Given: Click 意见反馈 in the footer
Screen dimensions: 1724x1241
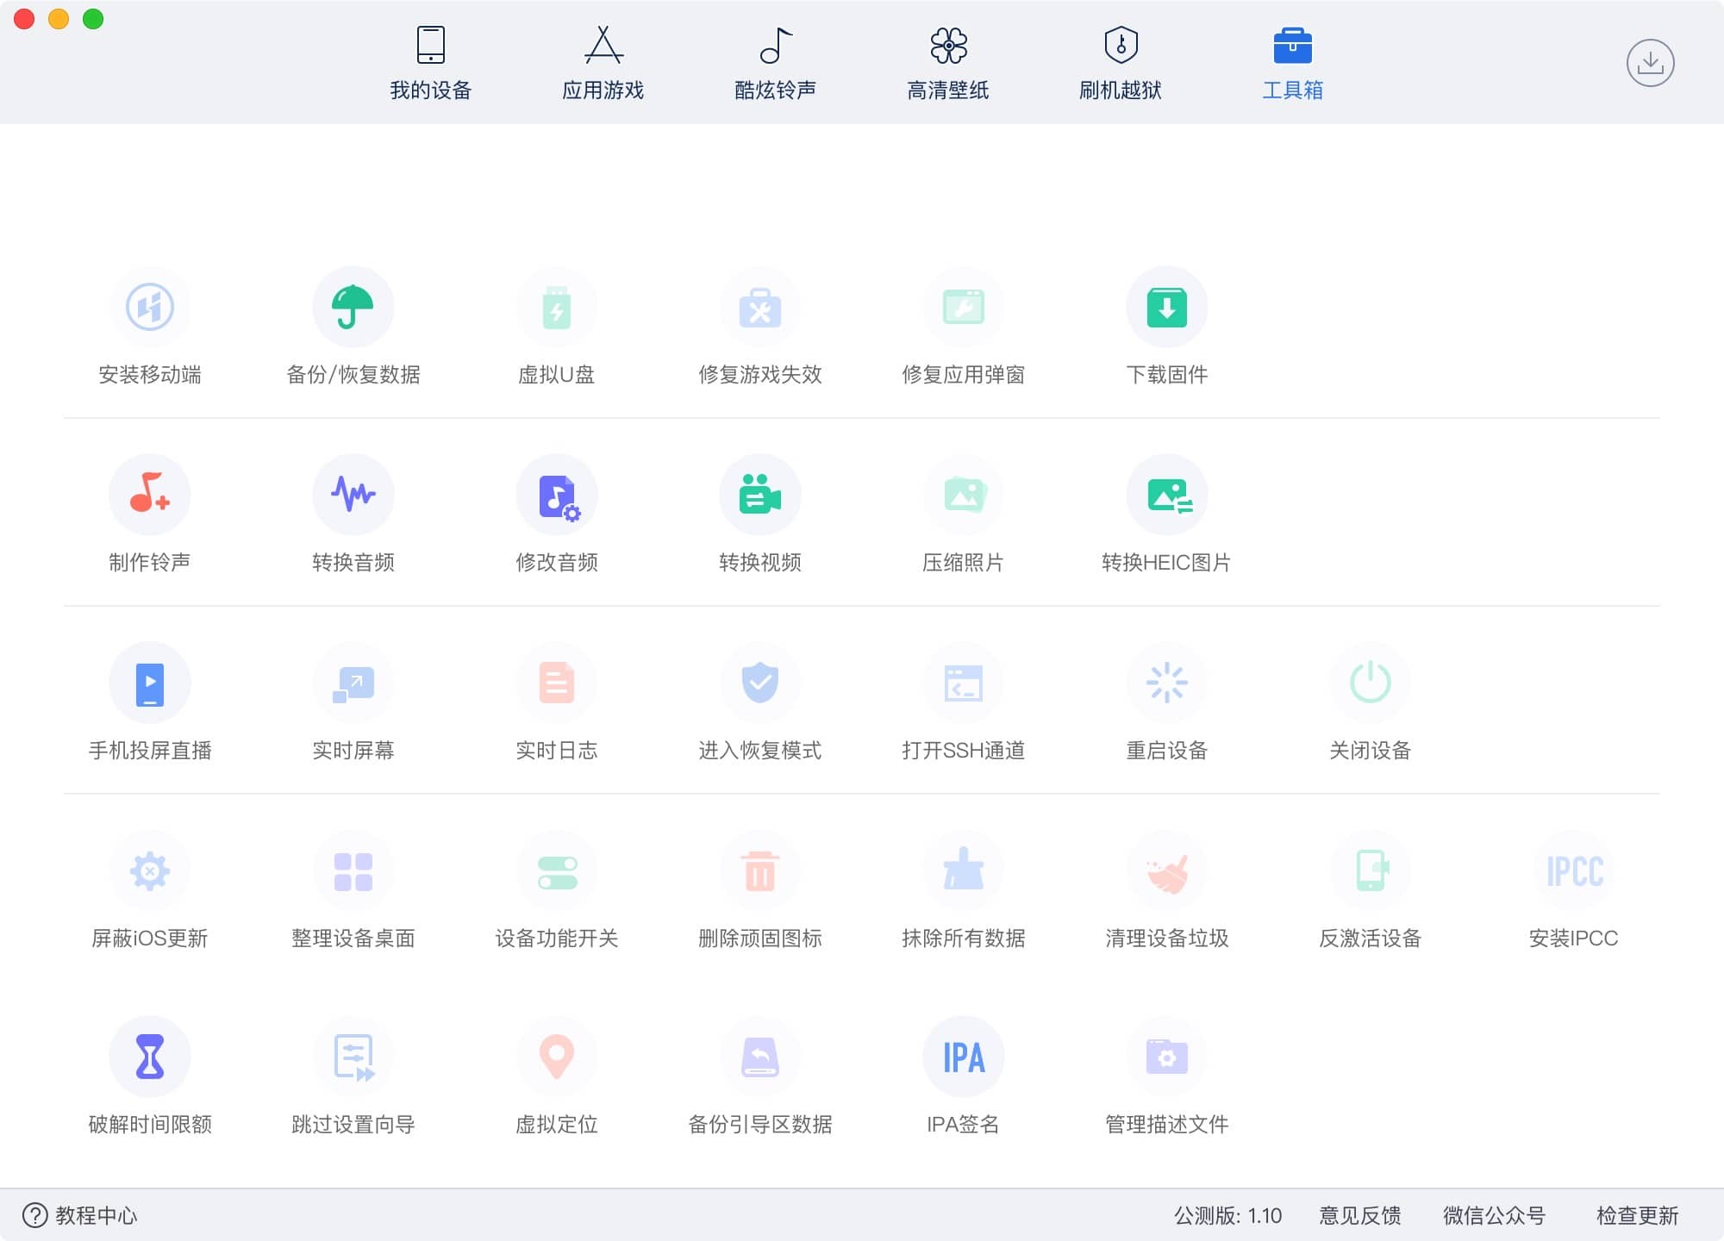Looking at the screenshot, I should [1359, 1215].
